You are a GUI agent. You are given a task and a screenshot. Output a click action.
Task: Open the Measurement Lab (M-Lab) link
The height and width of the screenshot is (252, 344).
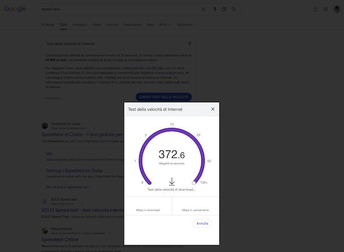click(x=143, y=68)
